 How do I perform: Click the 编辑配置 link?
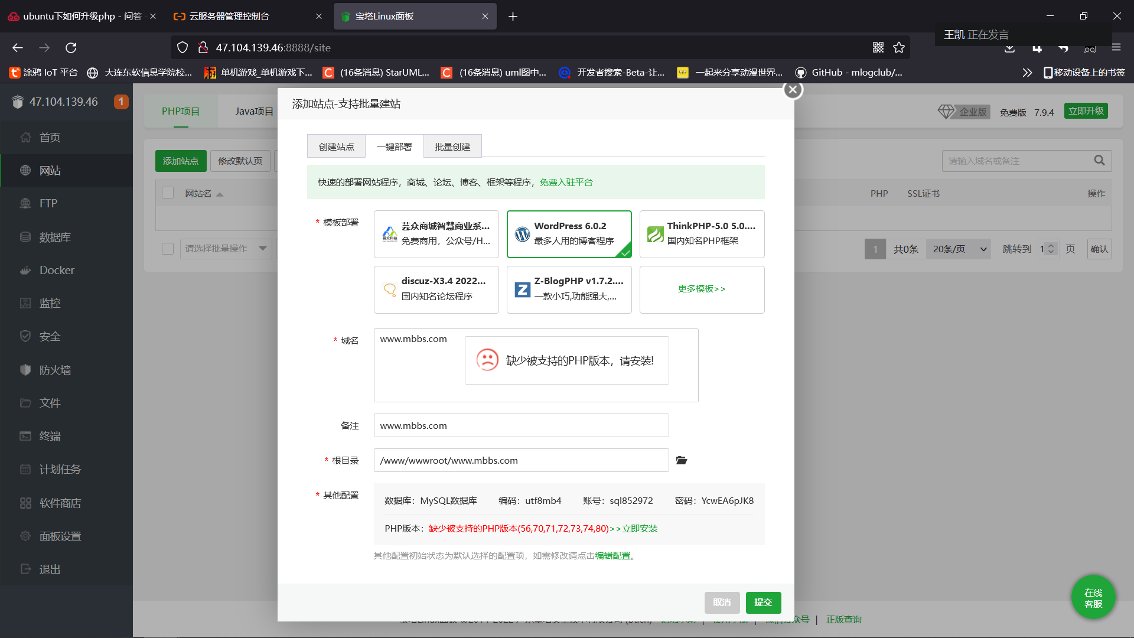[612, 556]
